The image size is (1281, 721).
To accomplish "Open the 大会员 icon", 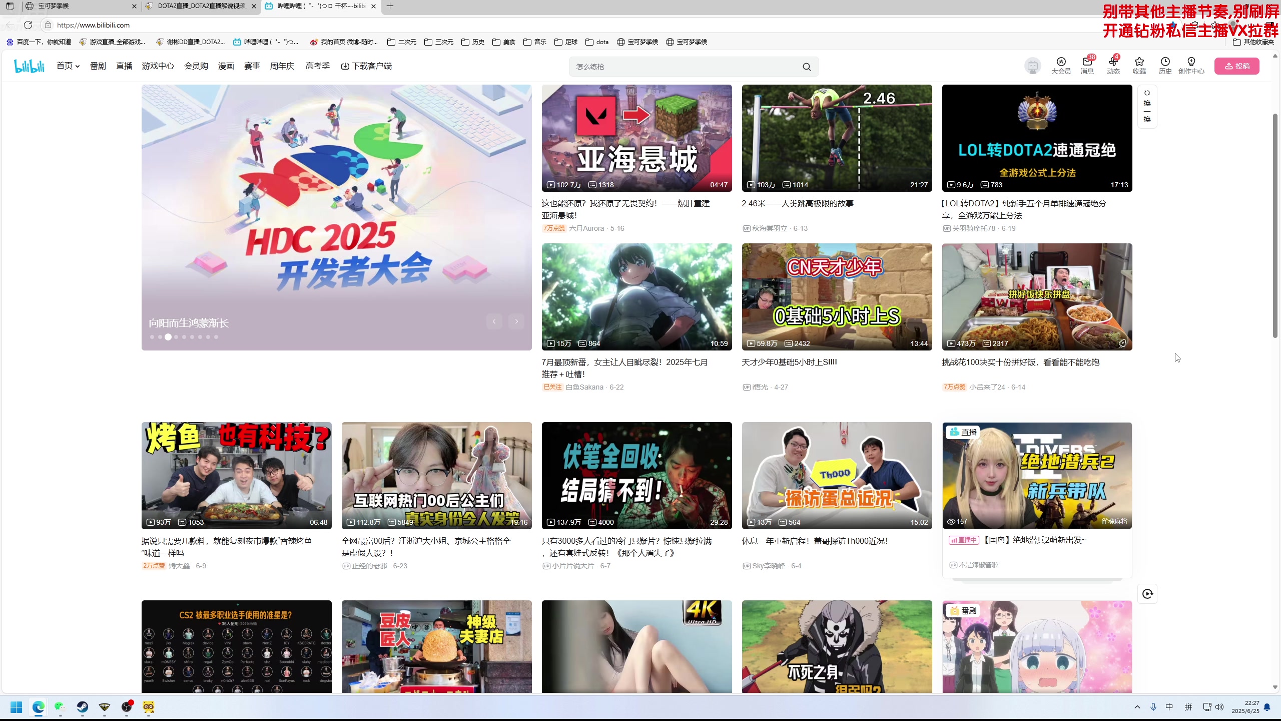I will click(x=1061, y=66).
